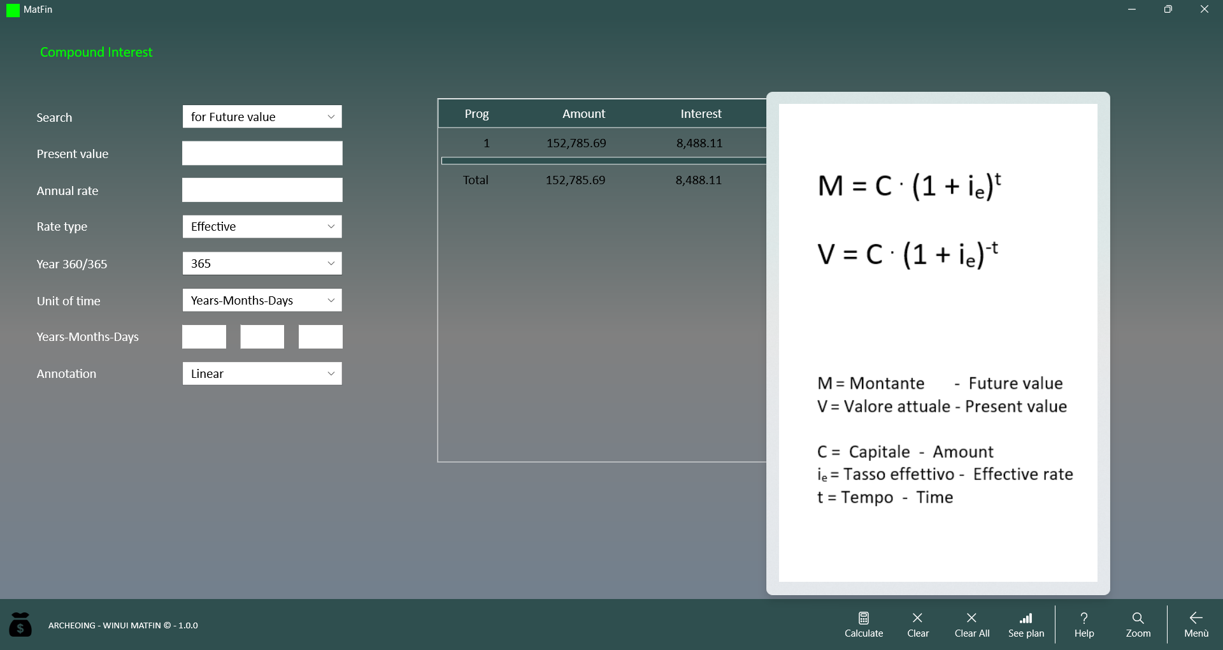Click the Total row label
The image size is (1223, 650).
pyautogui.click(x=475, y=180)
